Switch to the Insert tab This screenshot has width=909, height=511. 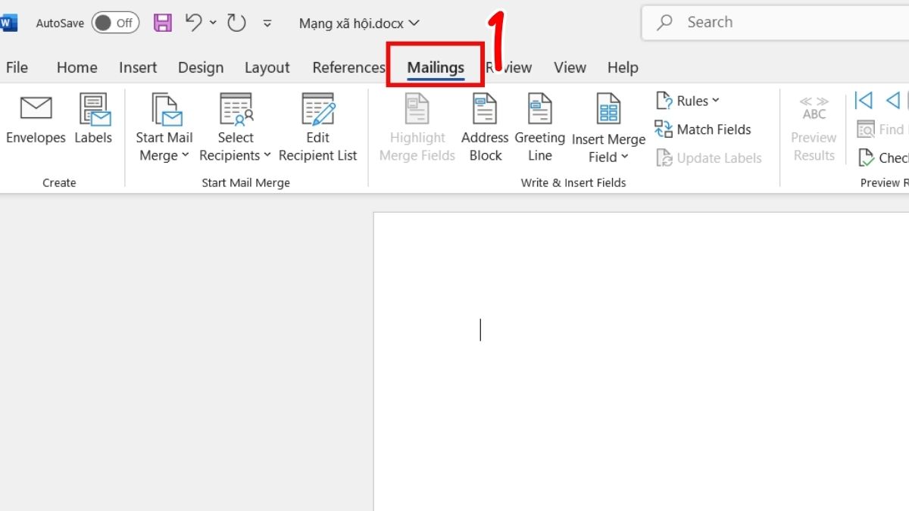(x=138, y=67)
